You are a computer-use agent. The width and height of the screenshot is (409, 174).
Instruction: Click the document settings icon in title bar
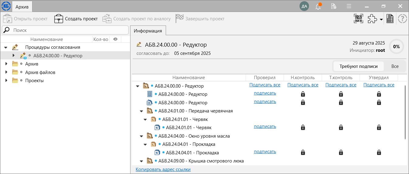(x=334, y=6)
